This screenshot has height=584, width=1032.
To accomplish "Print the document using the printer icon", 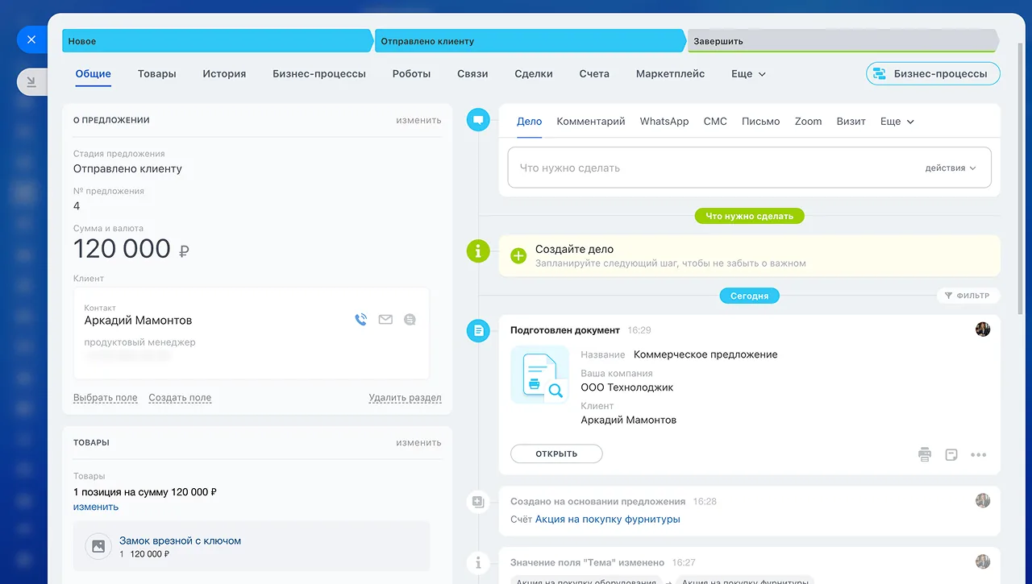I will [925, 454].
